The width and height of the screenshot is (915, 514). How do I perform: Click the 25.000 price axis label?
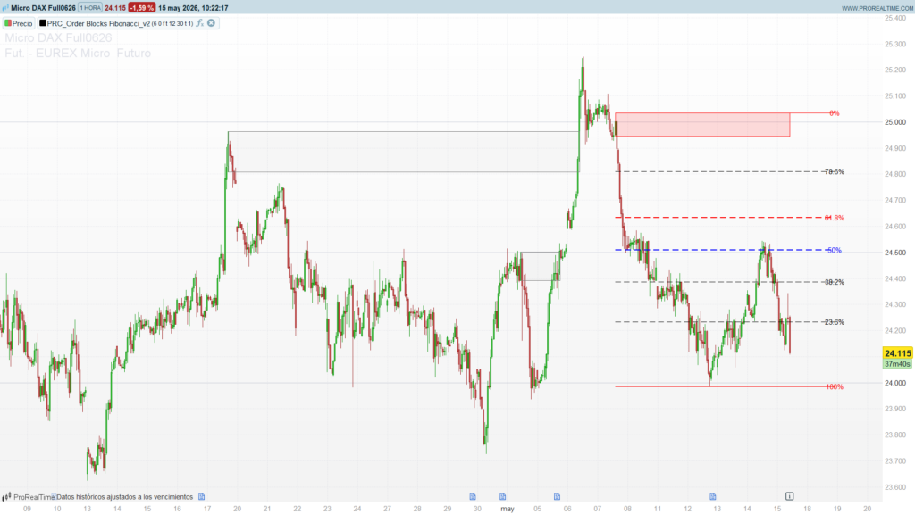pos(895,122)
